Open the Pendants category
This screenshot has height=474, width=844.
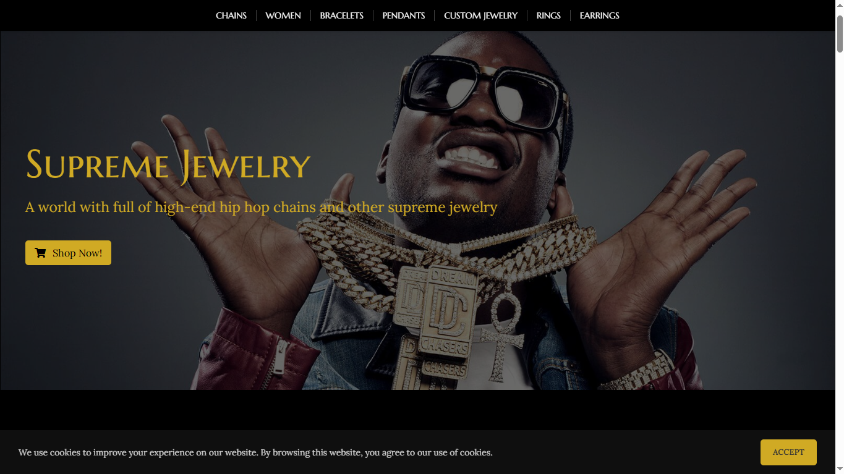(x=404, y=15)
